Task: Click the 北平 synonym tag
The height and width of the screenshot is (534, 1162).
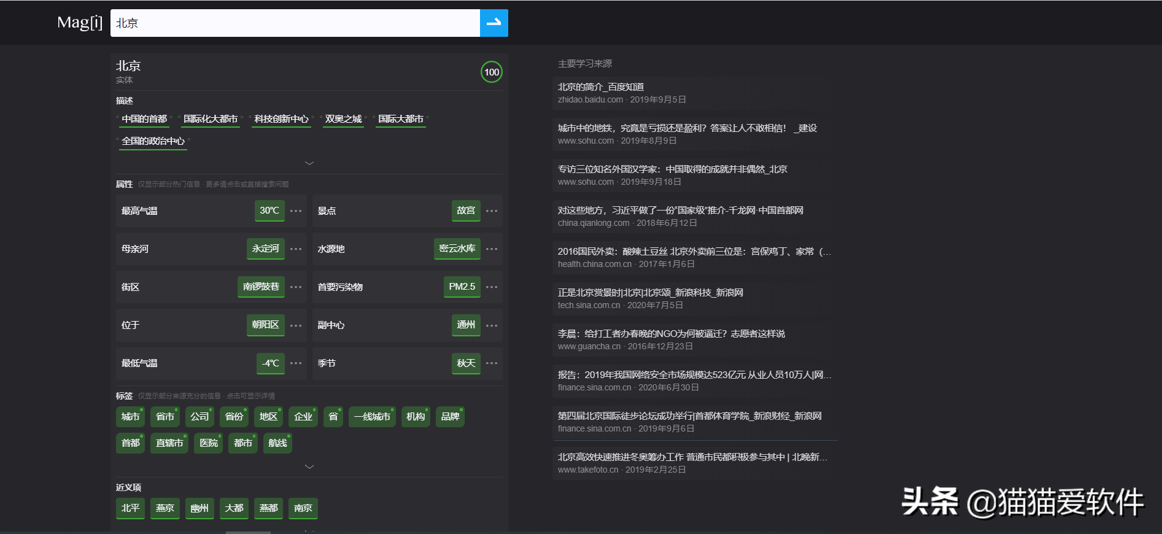Action: click(130, 508)
